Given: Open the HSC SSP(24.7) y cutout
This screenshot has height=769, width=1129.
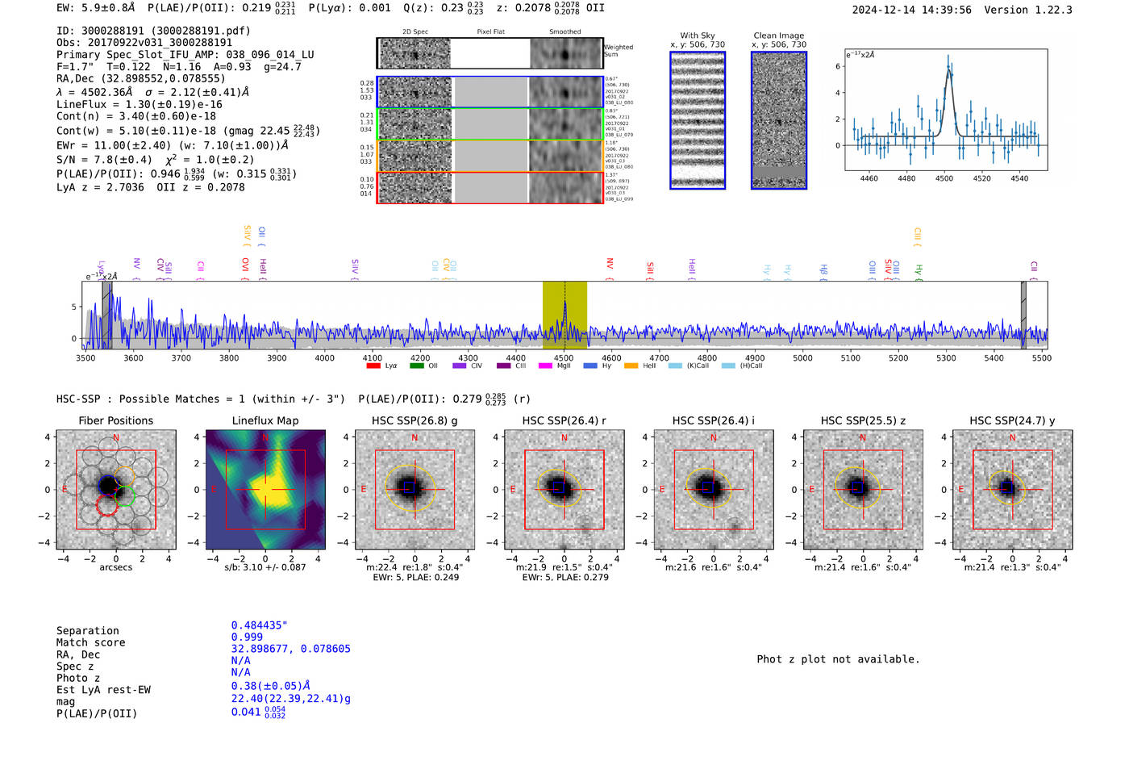Looking at the screenshot, I should pos(1012,490).
